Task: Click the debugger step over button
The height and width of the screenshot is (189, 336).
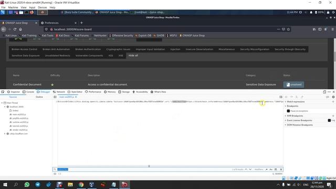Action: 291,97
